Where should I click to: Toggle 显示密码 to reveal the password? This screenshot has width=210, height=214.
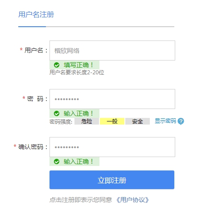tap(165, 121)
